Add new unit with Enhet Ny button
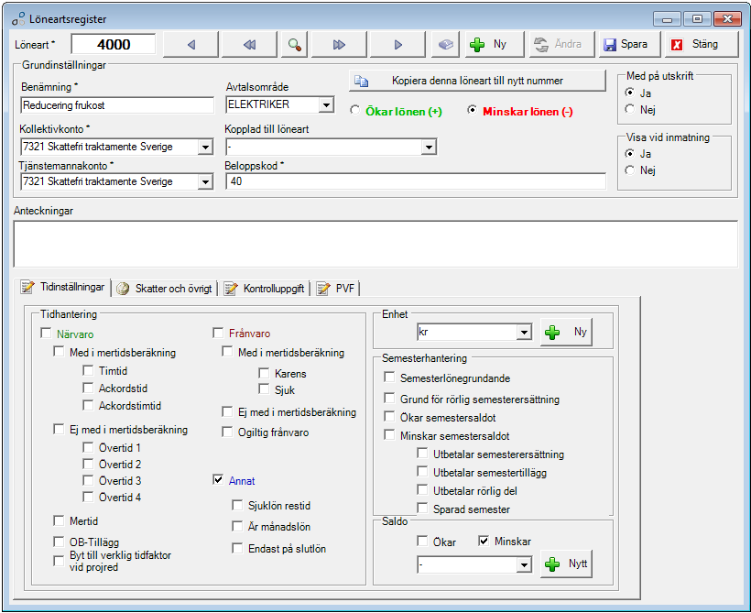The width and height of the screenshot is (751, 613). pos(566,332)
